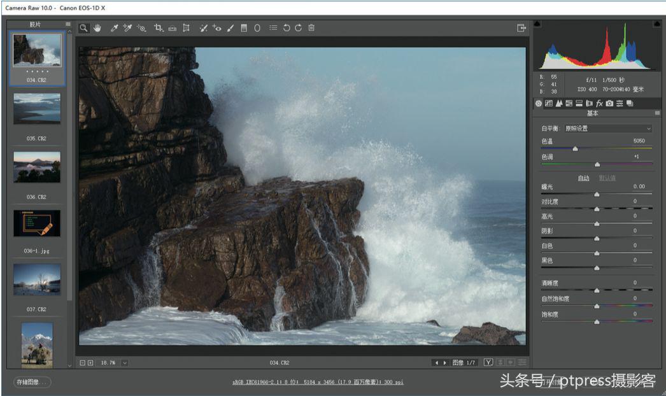Select the Adjustment Brush tool
Screen dimensions: 666x396
[x=230, y=28]
